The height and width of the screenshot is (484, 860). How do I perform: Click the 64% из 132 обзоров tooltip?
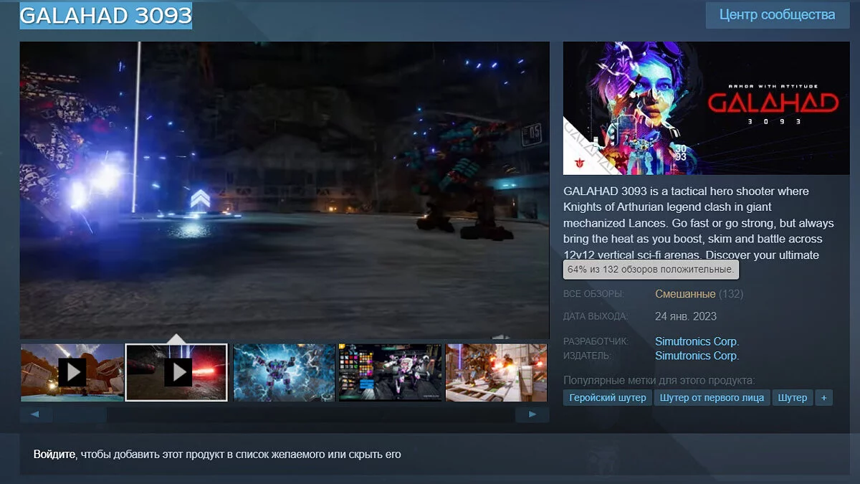pyautogui.click(x=651, y=270)
